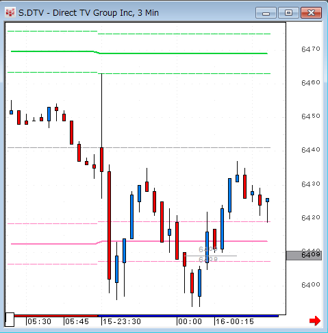This screenshot has height=333, width=328.
Task: Click the blue session bar above the time axis
Action: pyautogui.click(x=188, y=316)
